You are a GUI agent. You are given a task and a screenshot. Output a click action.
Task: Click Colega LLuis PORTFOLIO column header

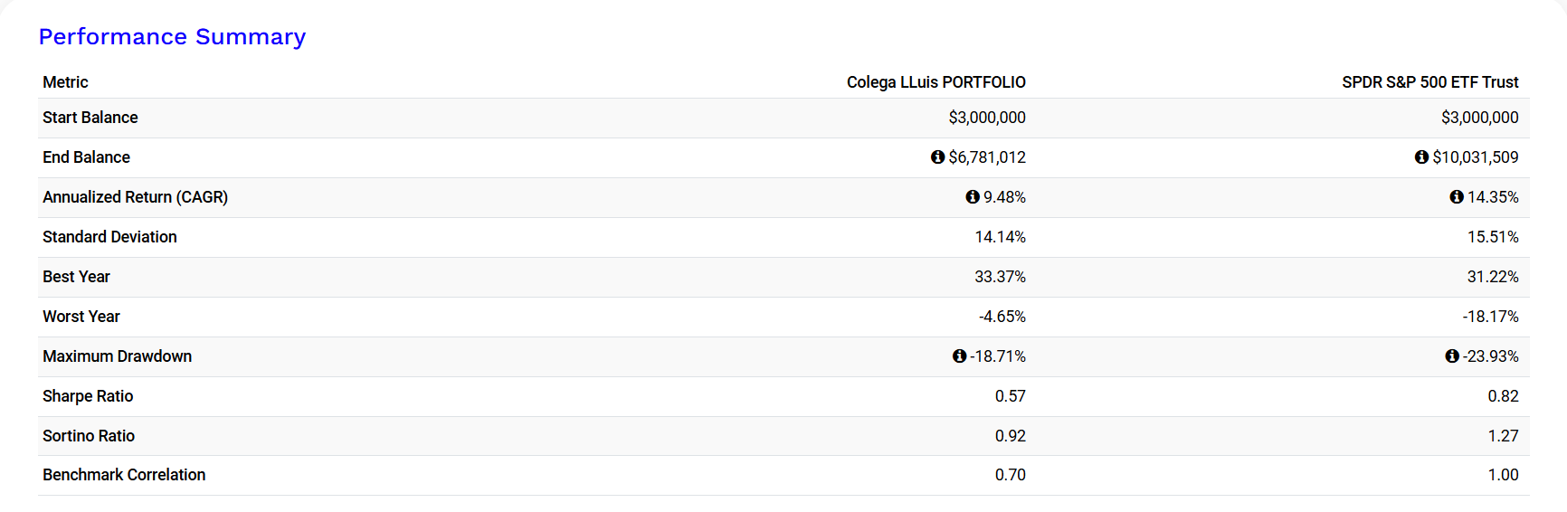[936, 82]
